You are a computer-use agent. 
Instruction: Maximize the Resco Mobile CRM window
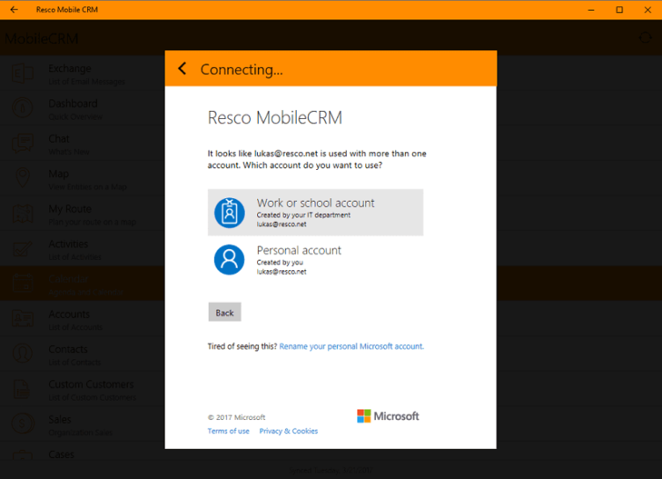click(x=620, y=10)
